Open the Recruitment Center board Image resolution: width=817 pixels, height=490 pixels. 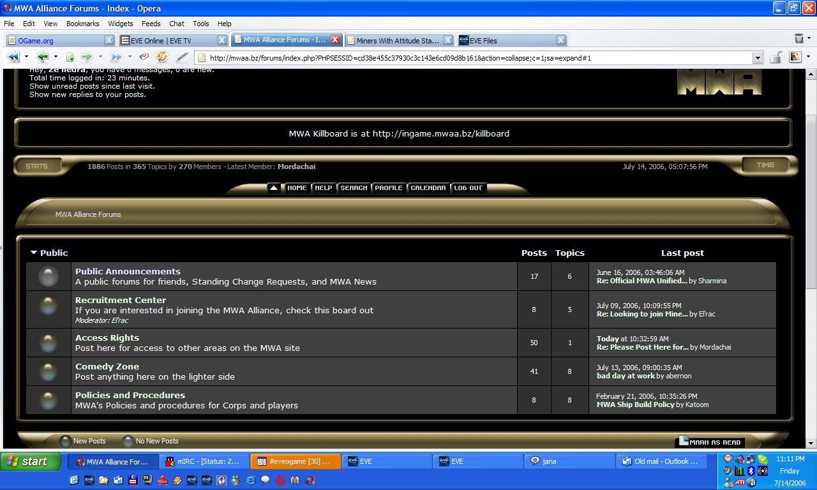121,300
